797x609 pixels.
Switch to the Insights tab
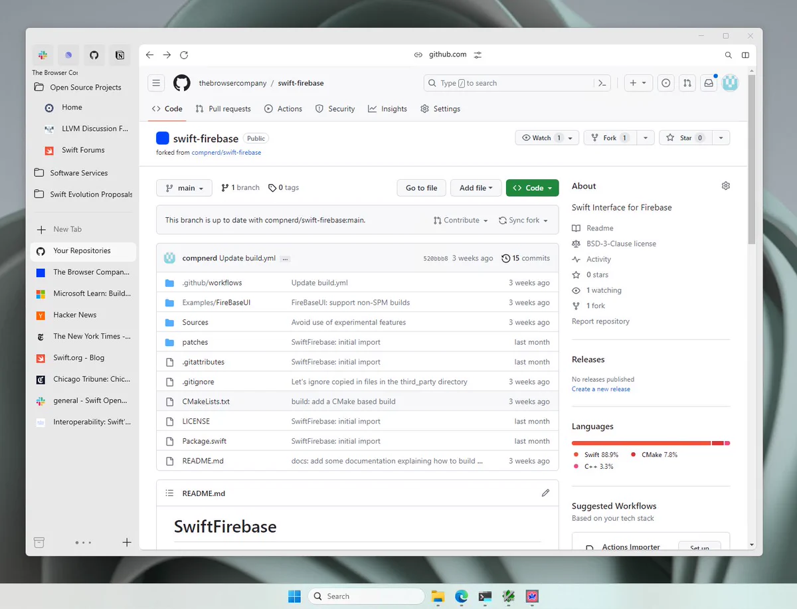[387, 109]
